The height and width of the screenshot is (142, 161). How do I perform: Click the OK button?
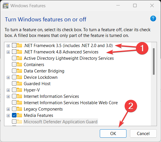coord(113,134)
